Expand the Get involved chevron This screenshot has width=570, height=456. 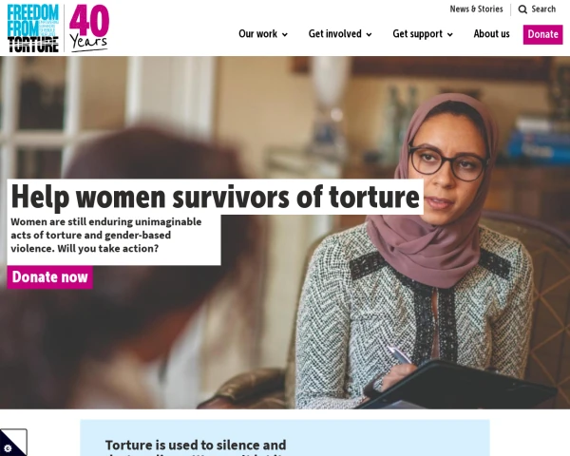click(x=369, y=34)
